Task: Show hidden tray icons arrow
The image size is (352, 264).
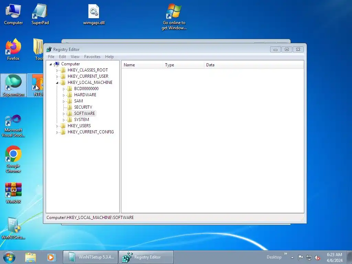Action: click(292, 257)
